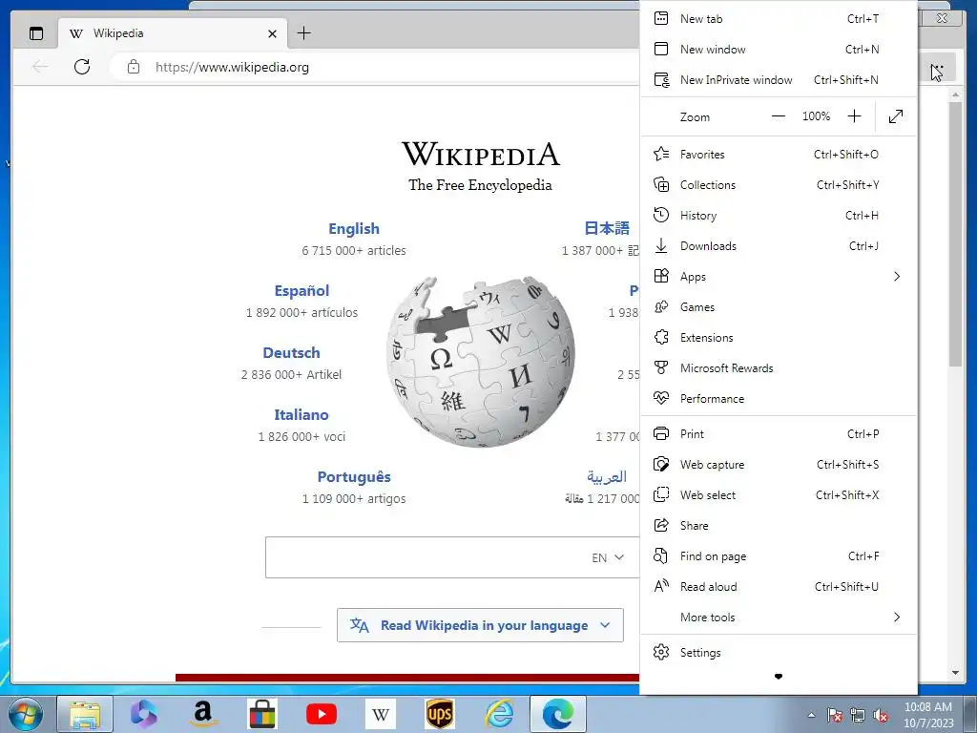Open Português Wikipedia link

(354, 477)
